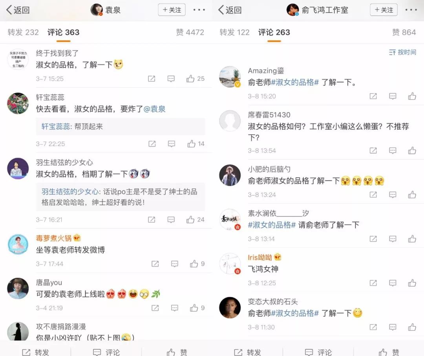
Task: Open more options on 袁泉's post
Action: click(x=199, y=10)
